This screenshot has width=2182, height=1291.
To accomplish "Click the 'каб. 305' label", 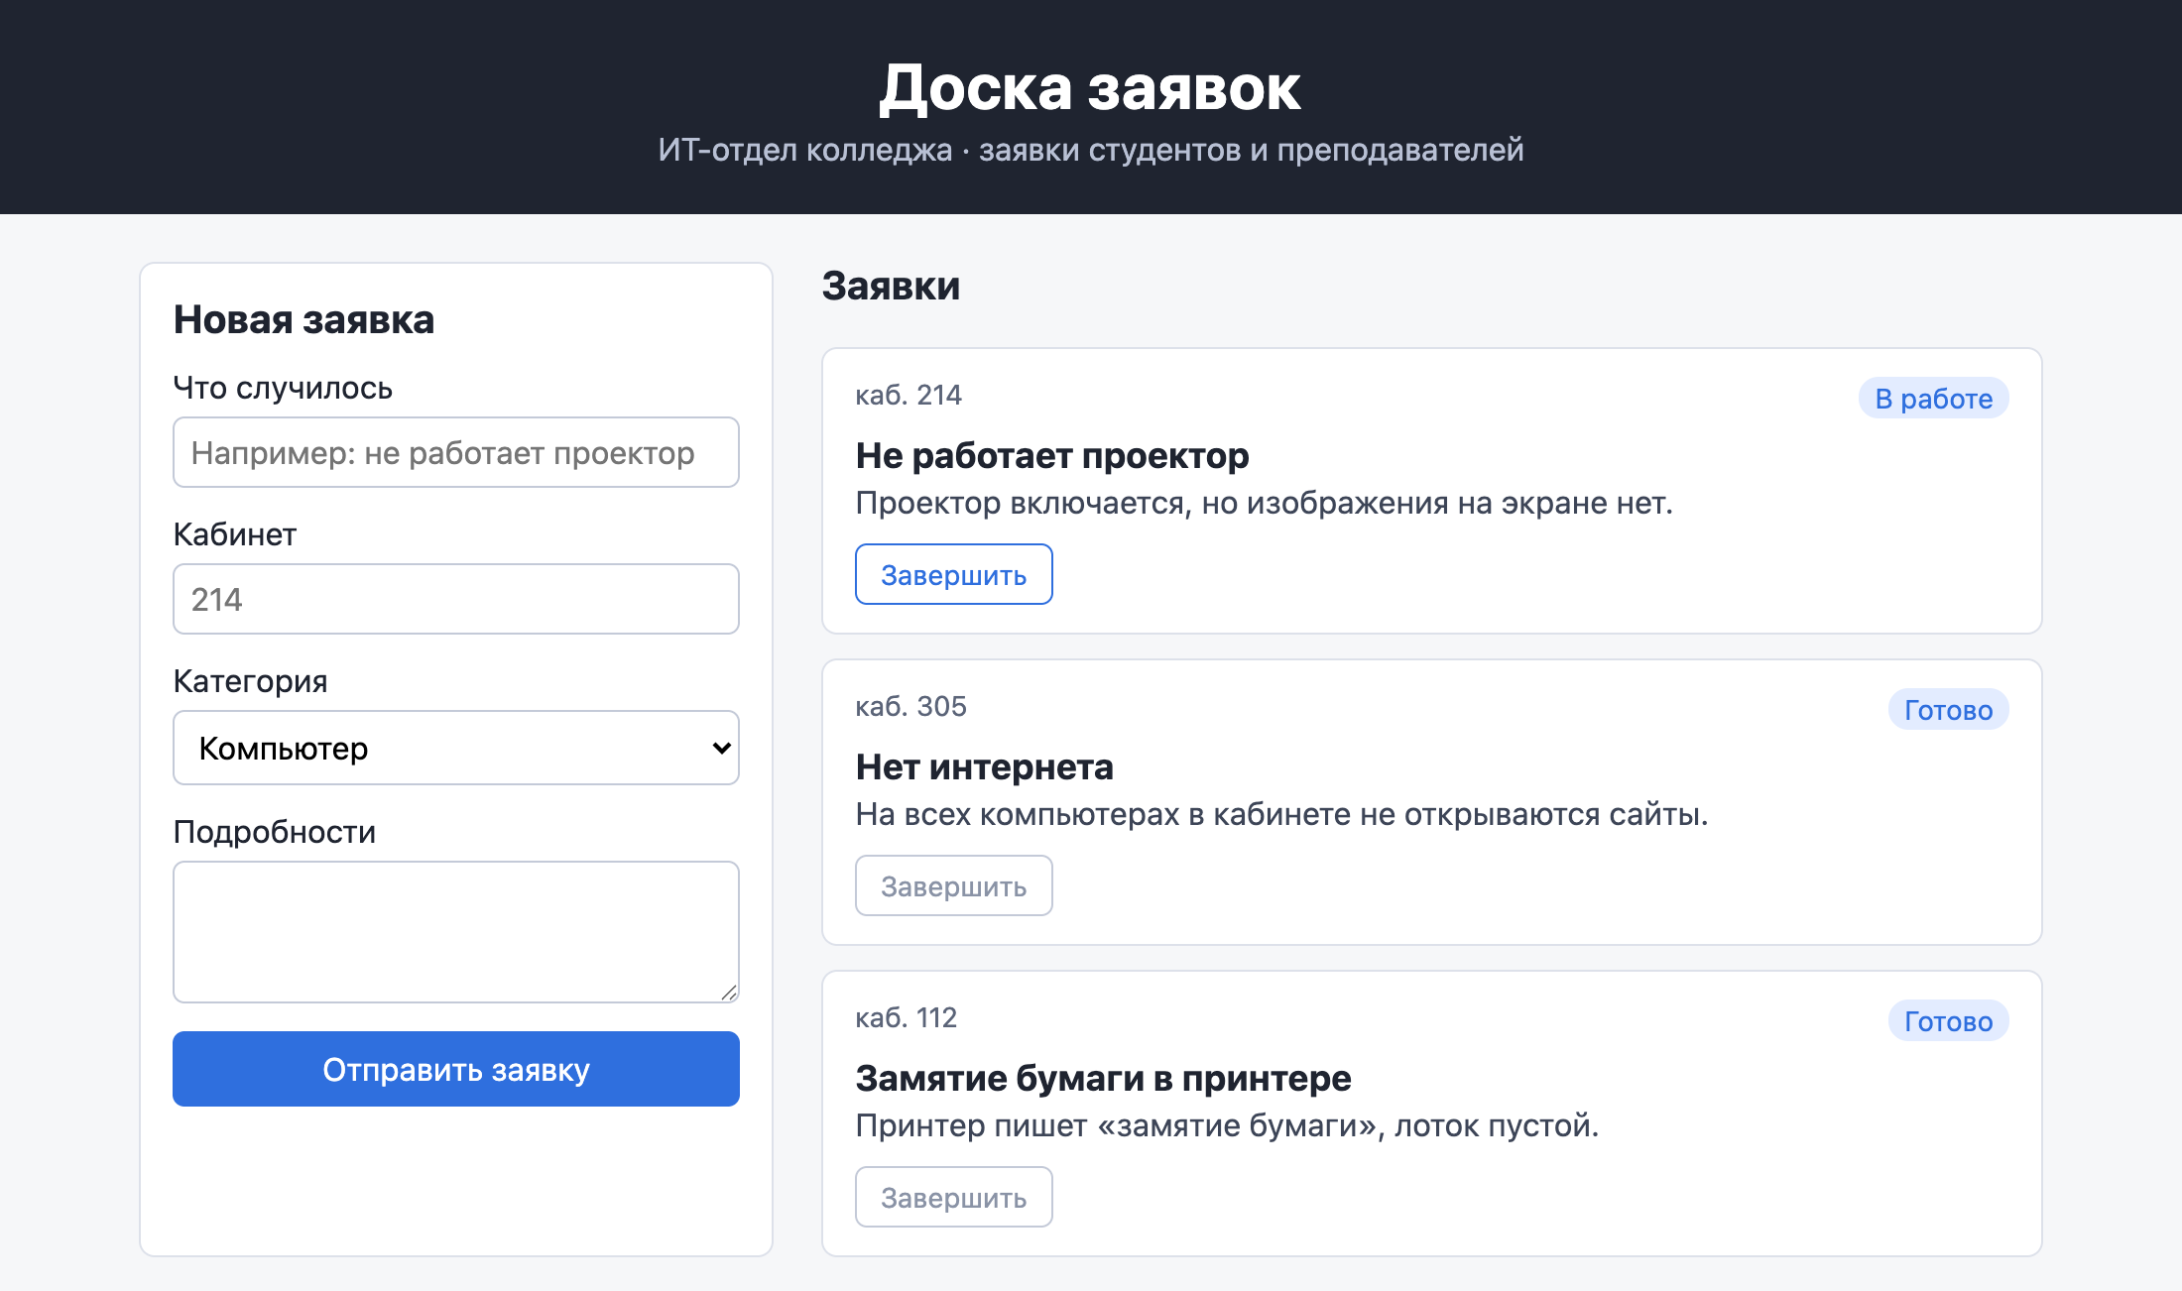I will pos(910,706).
